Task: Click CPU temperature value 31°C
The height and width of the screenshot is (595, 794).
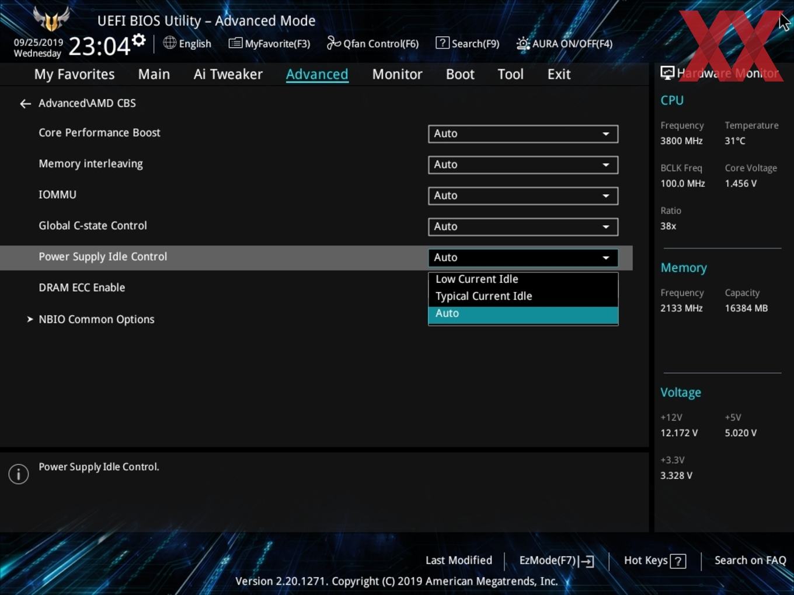Action: coord(735,141)
